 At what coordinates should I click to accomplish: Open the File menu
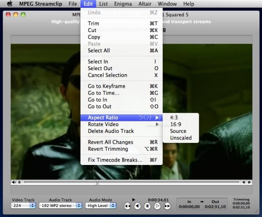coord(73,3)
